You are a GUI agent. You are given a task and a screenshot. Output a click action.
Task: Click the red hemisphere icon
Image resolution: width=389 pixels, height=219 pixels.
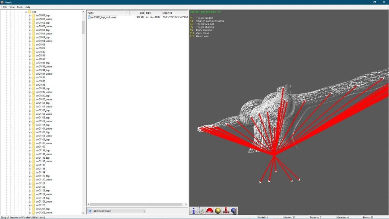[210, 210]
